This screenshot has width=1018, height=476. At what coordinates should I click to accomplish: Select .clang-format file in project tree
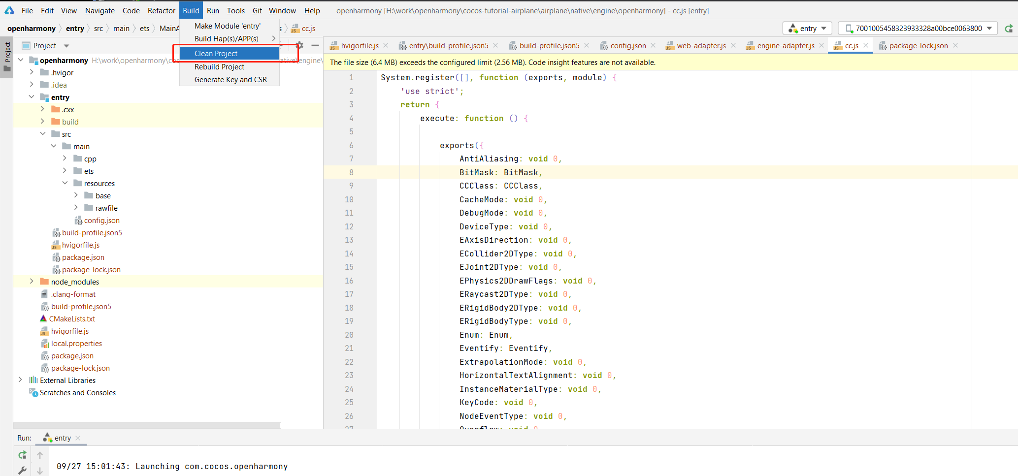coord(73,294)
